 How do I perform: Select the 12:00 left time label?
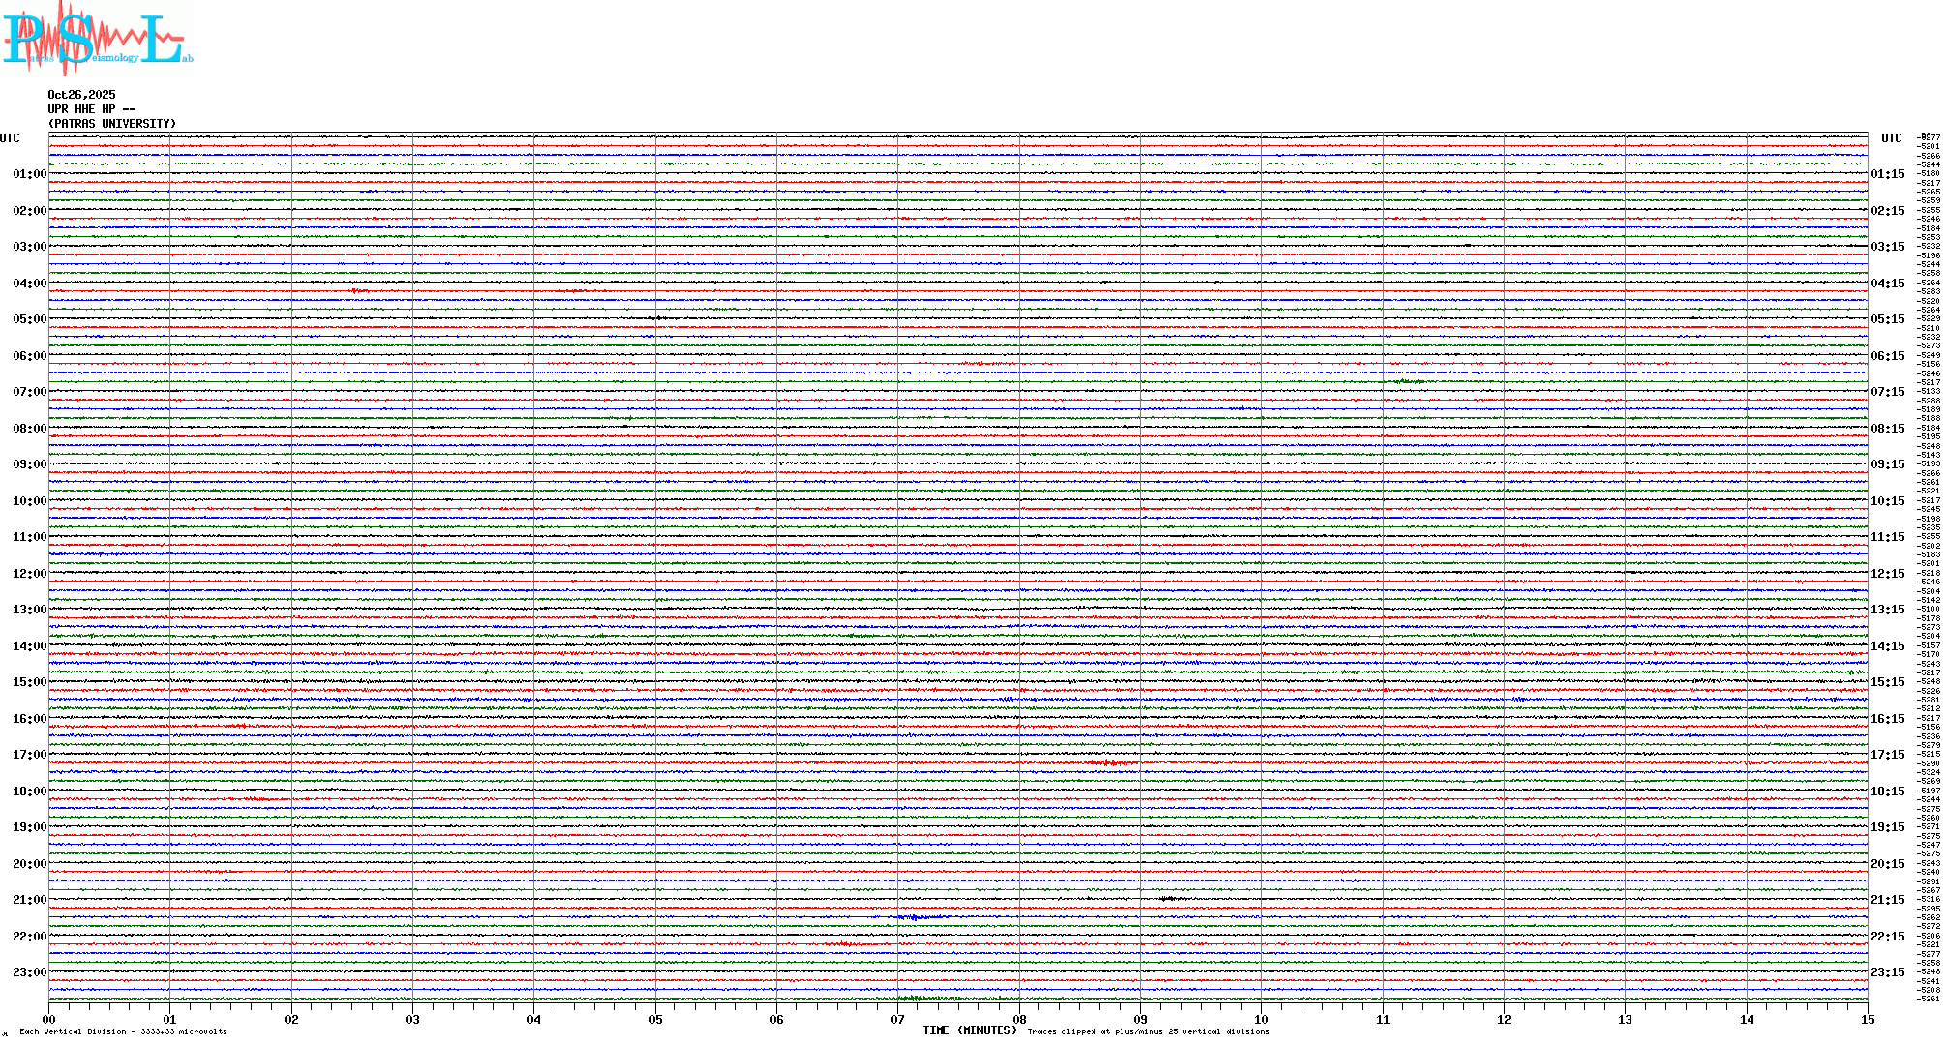(x=29, y=574)
